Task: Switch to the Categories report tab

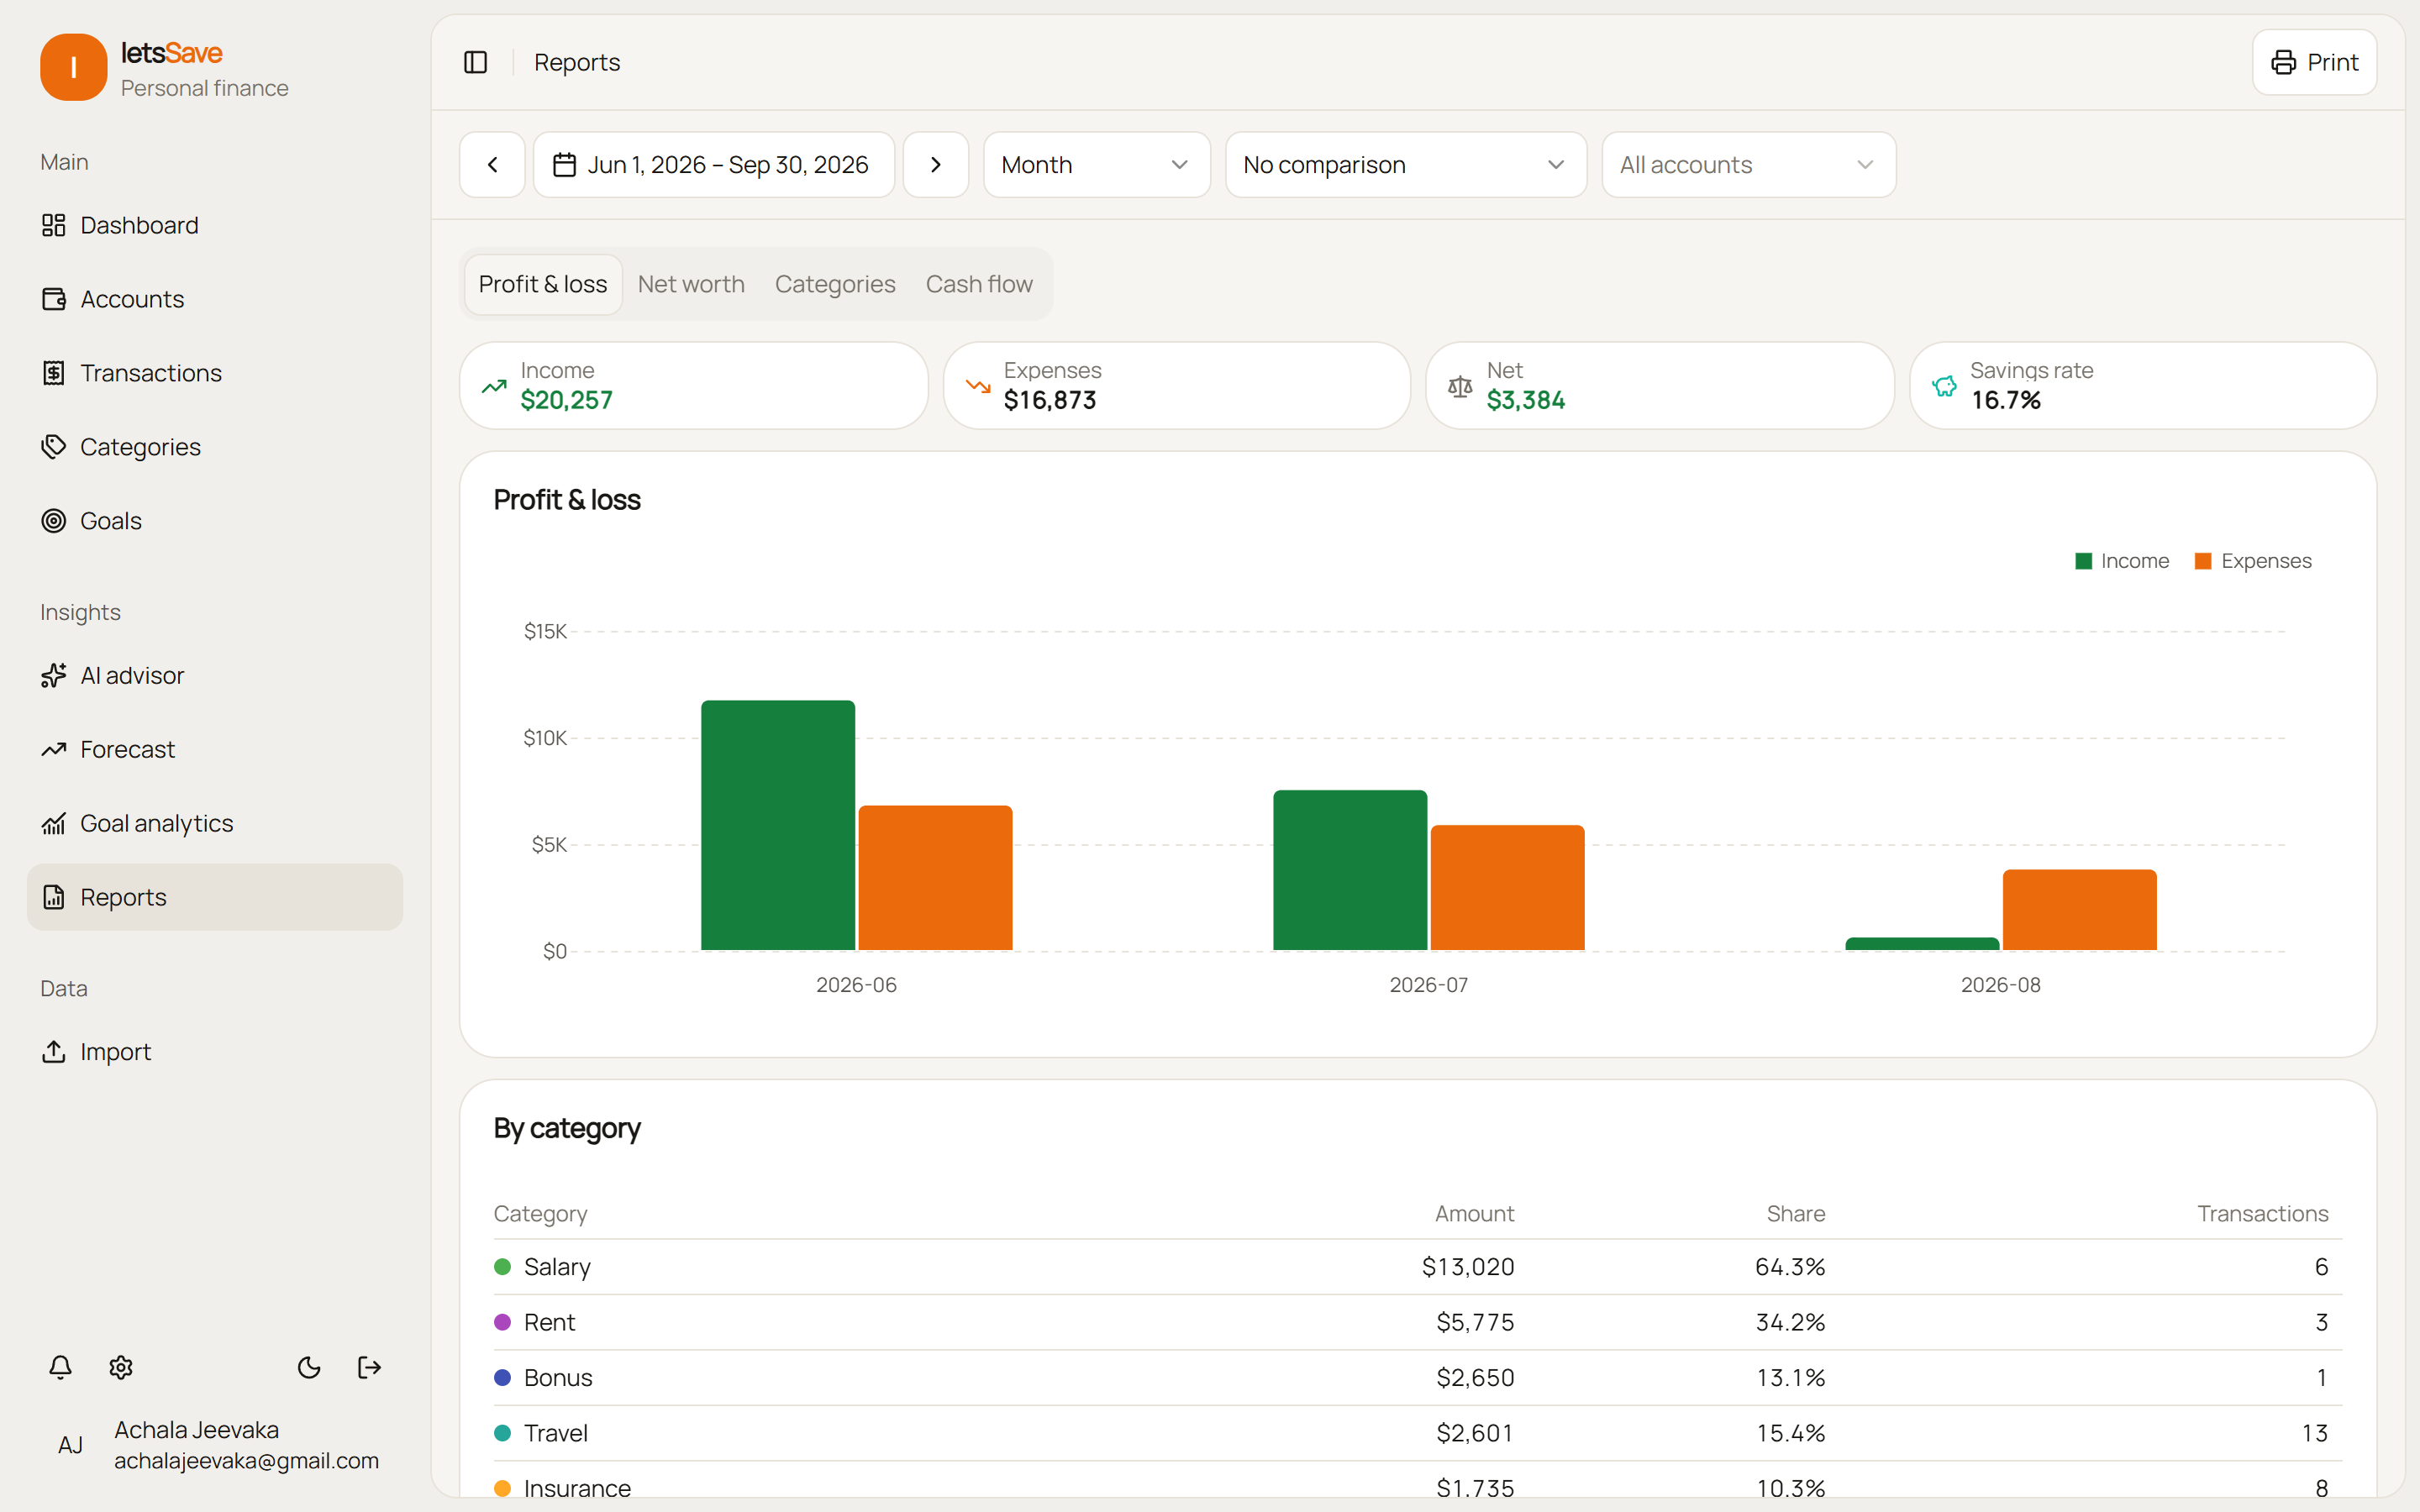Action: tap(835, 284)
